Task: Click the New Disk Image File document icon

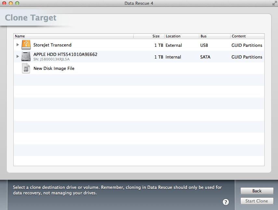Action: click(x=26, y=68)
